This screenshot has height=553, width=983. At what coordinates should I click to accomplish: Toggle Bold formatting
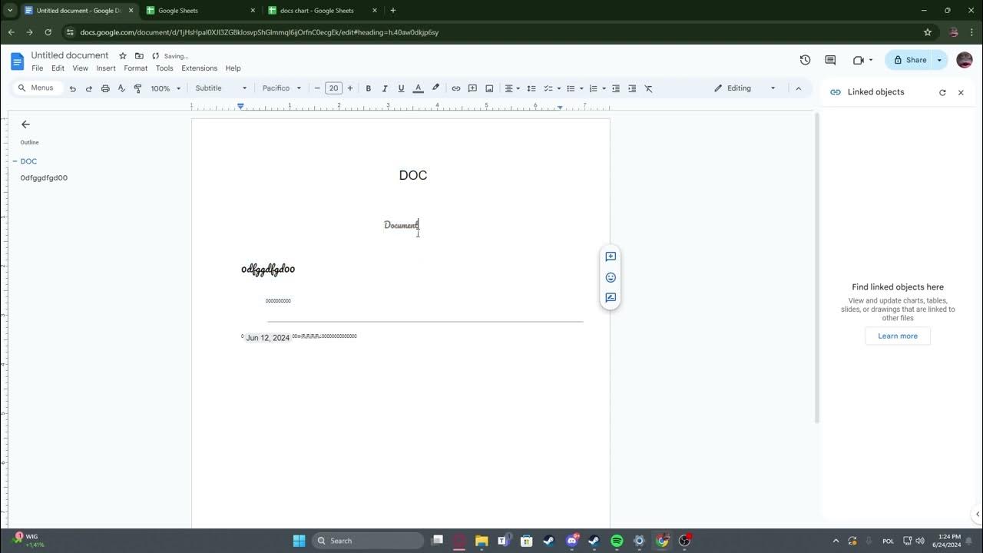click(x=369, y=88)
